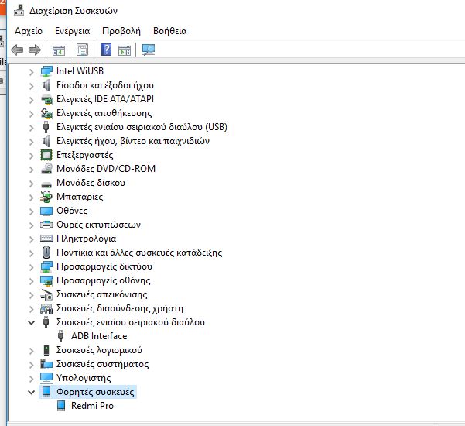The image size is (465, 426).
Task: Collapse the Φορητές συσκευές category
Action: pyautogui.click(x=31, y=392)
